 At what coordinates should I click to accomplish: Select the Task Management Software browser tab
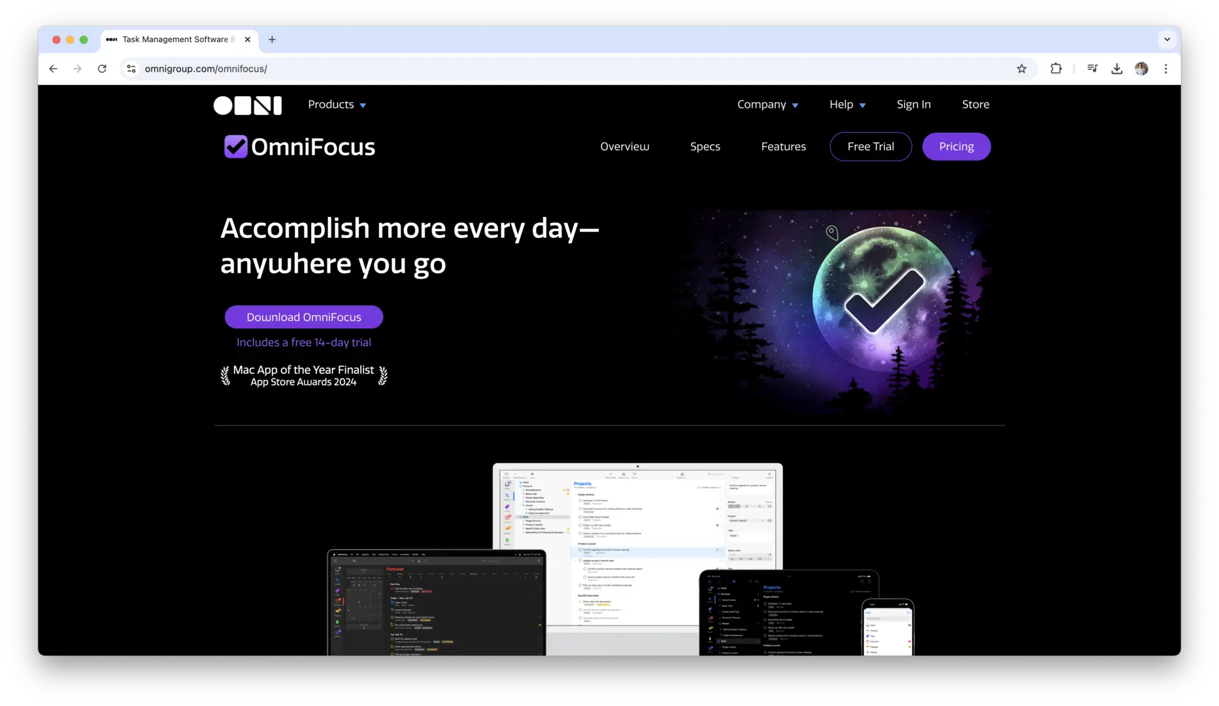179,39
